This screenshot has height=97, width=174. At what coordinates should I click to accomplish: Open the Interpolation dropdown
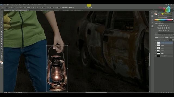[x=71, y=8]
